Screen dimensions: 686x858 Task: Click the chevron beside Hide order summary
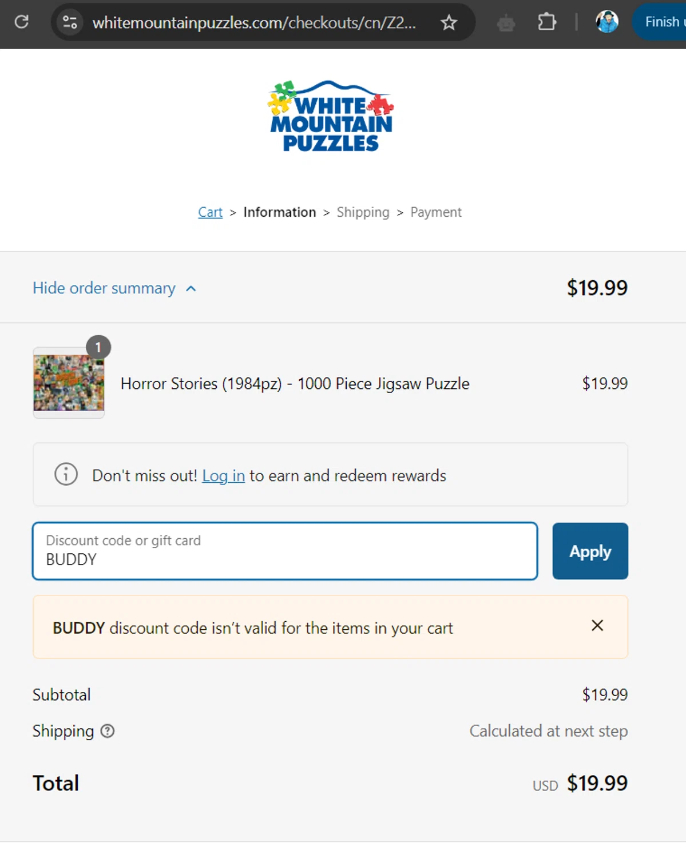[x=191, y=289]
